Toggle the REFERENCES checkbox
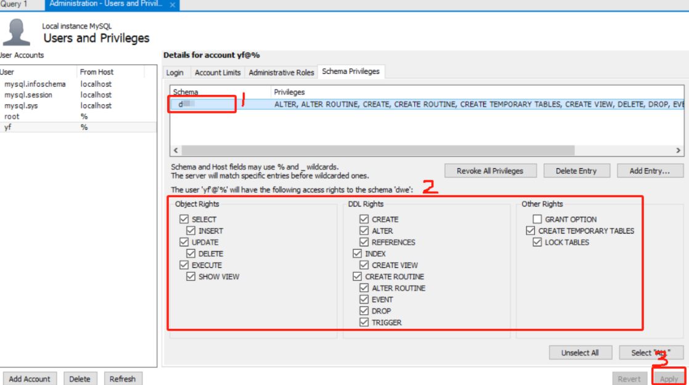 (364, 242)
